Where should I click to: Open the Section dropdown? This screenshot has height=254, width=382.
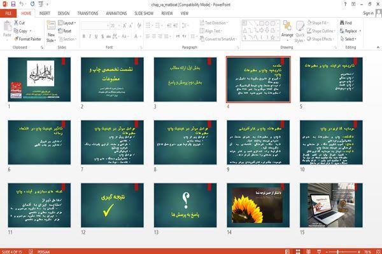tap(67, 39)
